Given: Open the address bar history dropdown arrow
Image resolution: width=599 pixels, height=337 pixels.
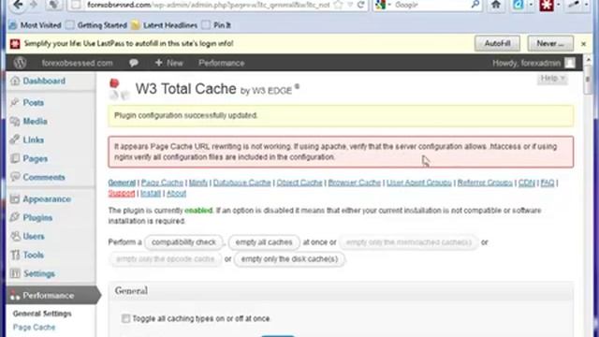Looking at the screenshot, I should 350,5.
